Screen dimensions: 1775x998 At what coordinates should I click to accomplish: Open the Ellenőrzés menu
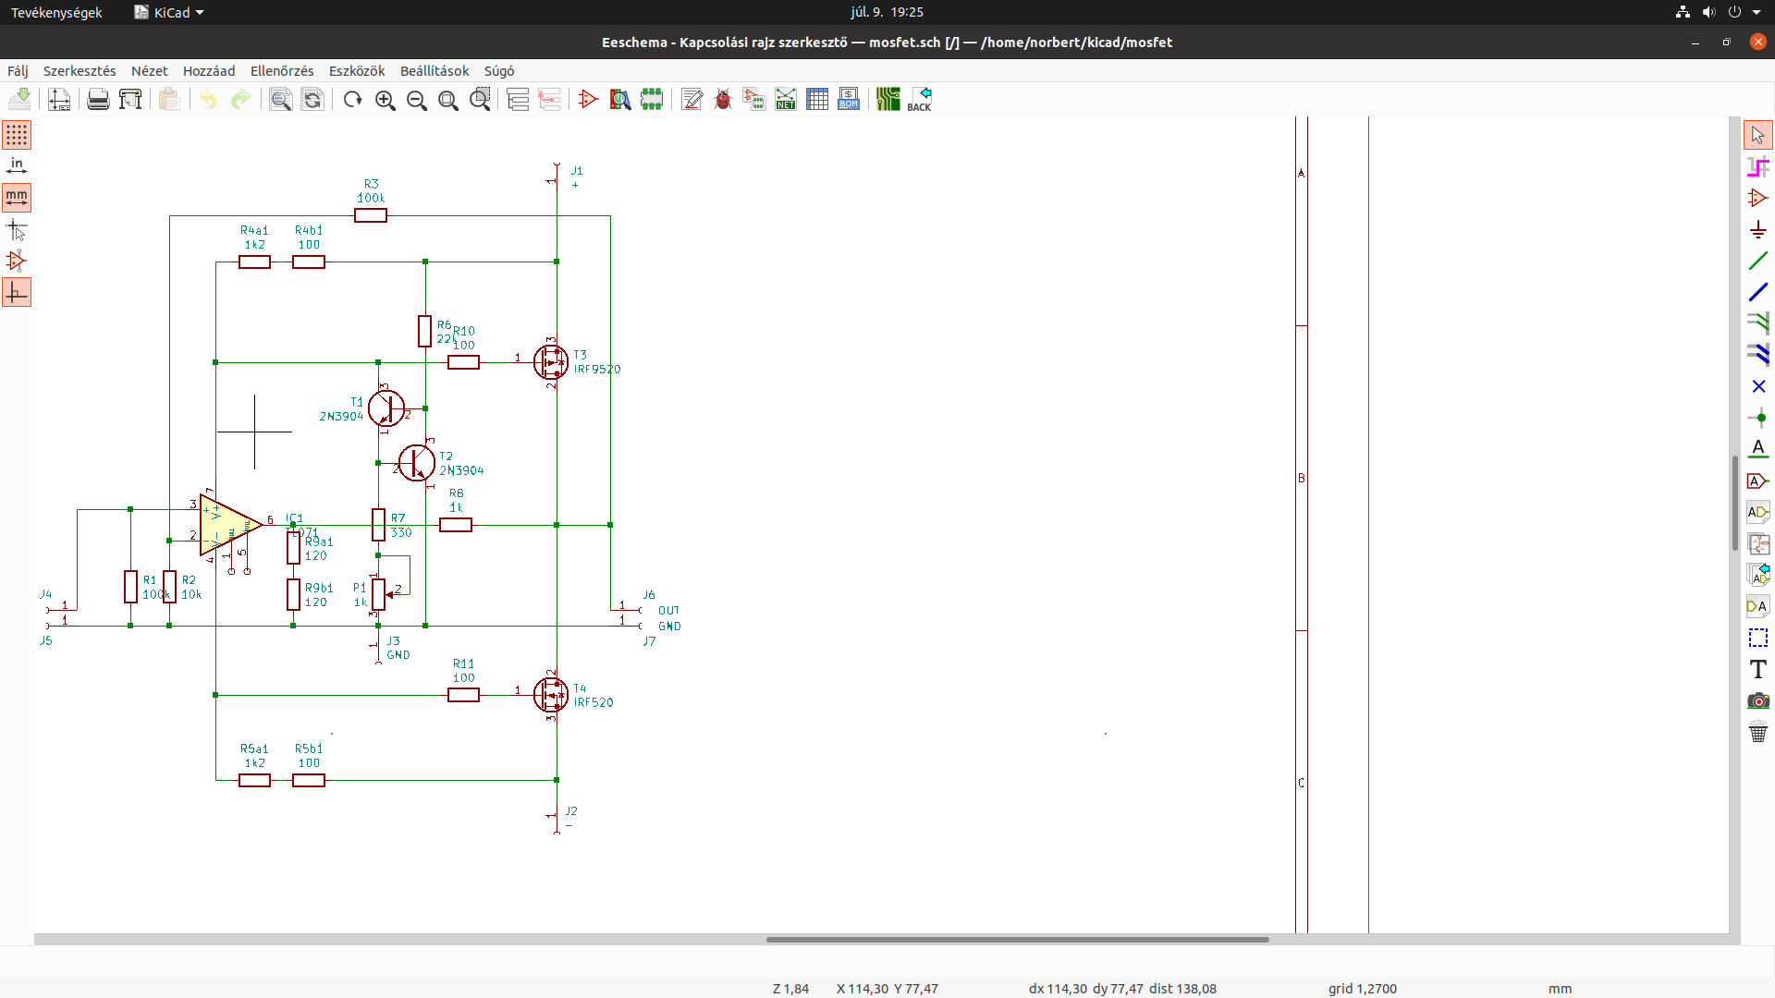(x=282, y=71)
